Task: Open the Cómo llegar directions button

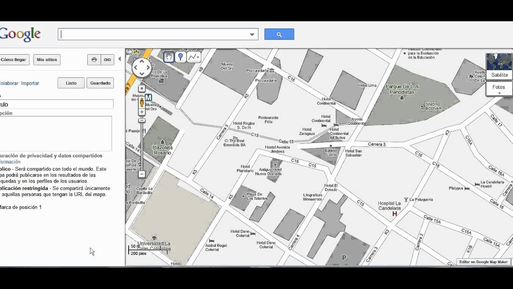Action: 14,60
